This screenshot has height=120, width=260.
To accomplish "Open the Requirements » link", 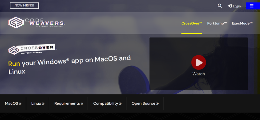I will 69,103.
